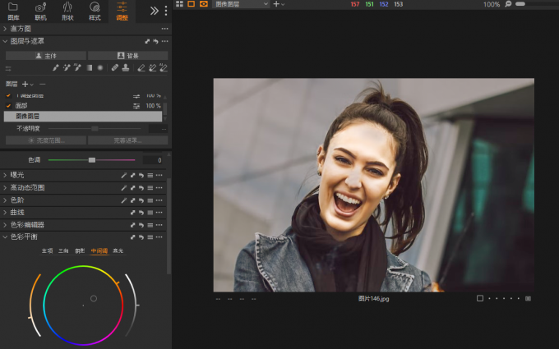Select the heal bandage tool
The height and width of the screenshot is (349, 559).
[x=114, y=67]
